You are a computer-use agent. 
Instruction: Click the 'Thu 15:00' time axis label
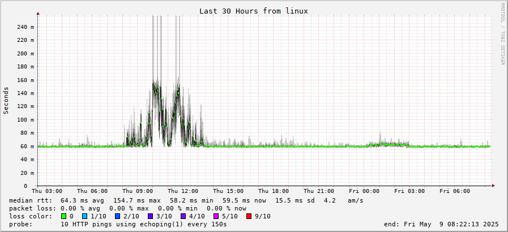[228, 191]
